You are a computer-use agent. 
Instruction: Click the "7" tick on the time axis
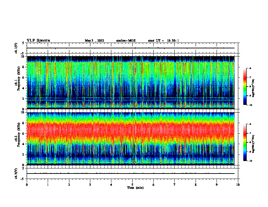[175, 185]
